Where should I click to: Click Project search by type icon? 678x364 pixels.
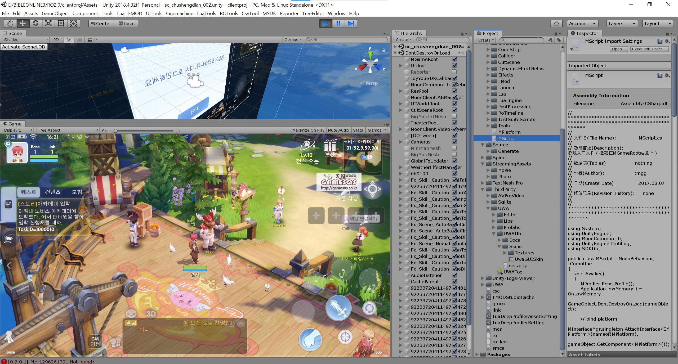tap(550, 40)
